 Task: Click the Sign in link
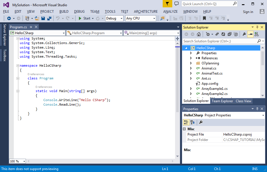click(x=248, y=12)
